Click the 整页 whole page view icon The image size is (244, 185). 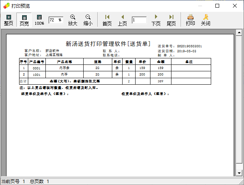point(8,20)
